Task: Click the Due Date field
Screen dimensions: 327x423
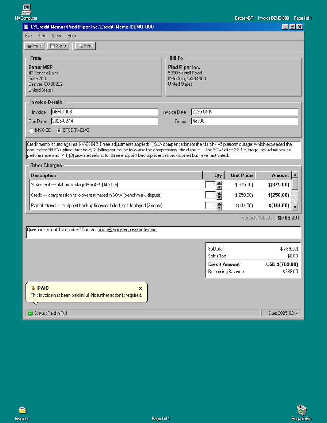Action: point(105,121)
